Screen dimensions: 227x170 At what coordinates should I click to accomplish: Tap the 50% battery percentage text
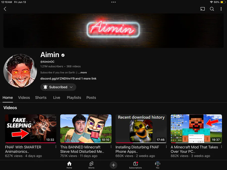pyautogui.click(x=217, y=2)
